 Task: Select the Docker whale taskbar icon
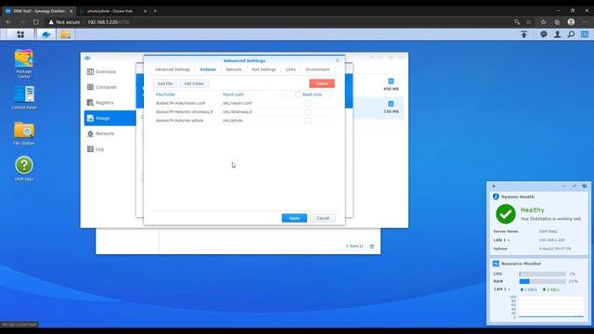[46, 34]
